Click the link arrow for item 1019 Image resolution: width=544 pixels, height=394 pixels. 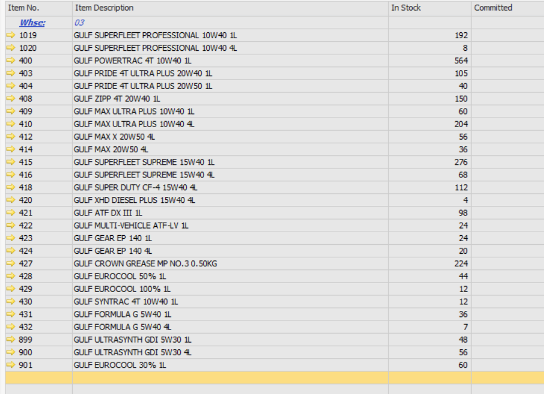pos(11,35)
